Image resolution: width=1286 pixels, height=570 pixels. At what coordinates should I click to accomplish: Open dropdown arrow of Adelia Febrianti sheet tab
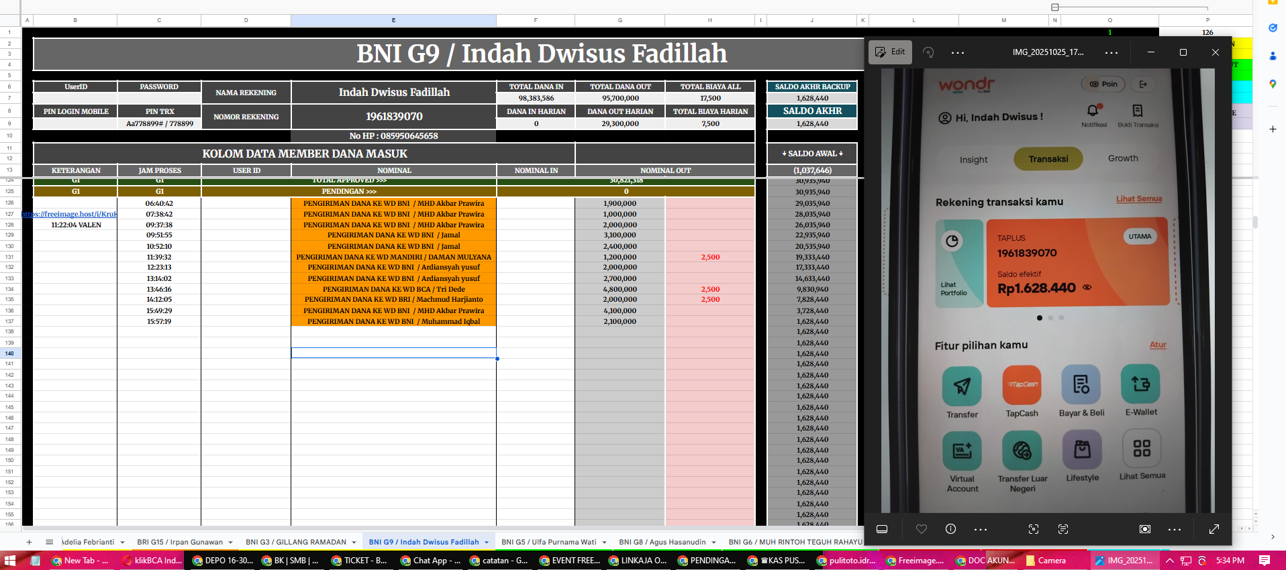tap(122, 543)
